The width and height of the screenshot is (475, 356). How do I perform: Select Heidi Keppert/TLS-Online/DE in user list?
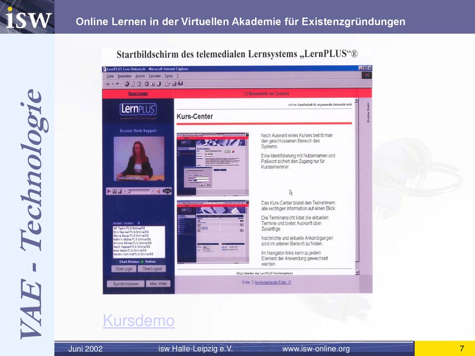tap(132, 247)
